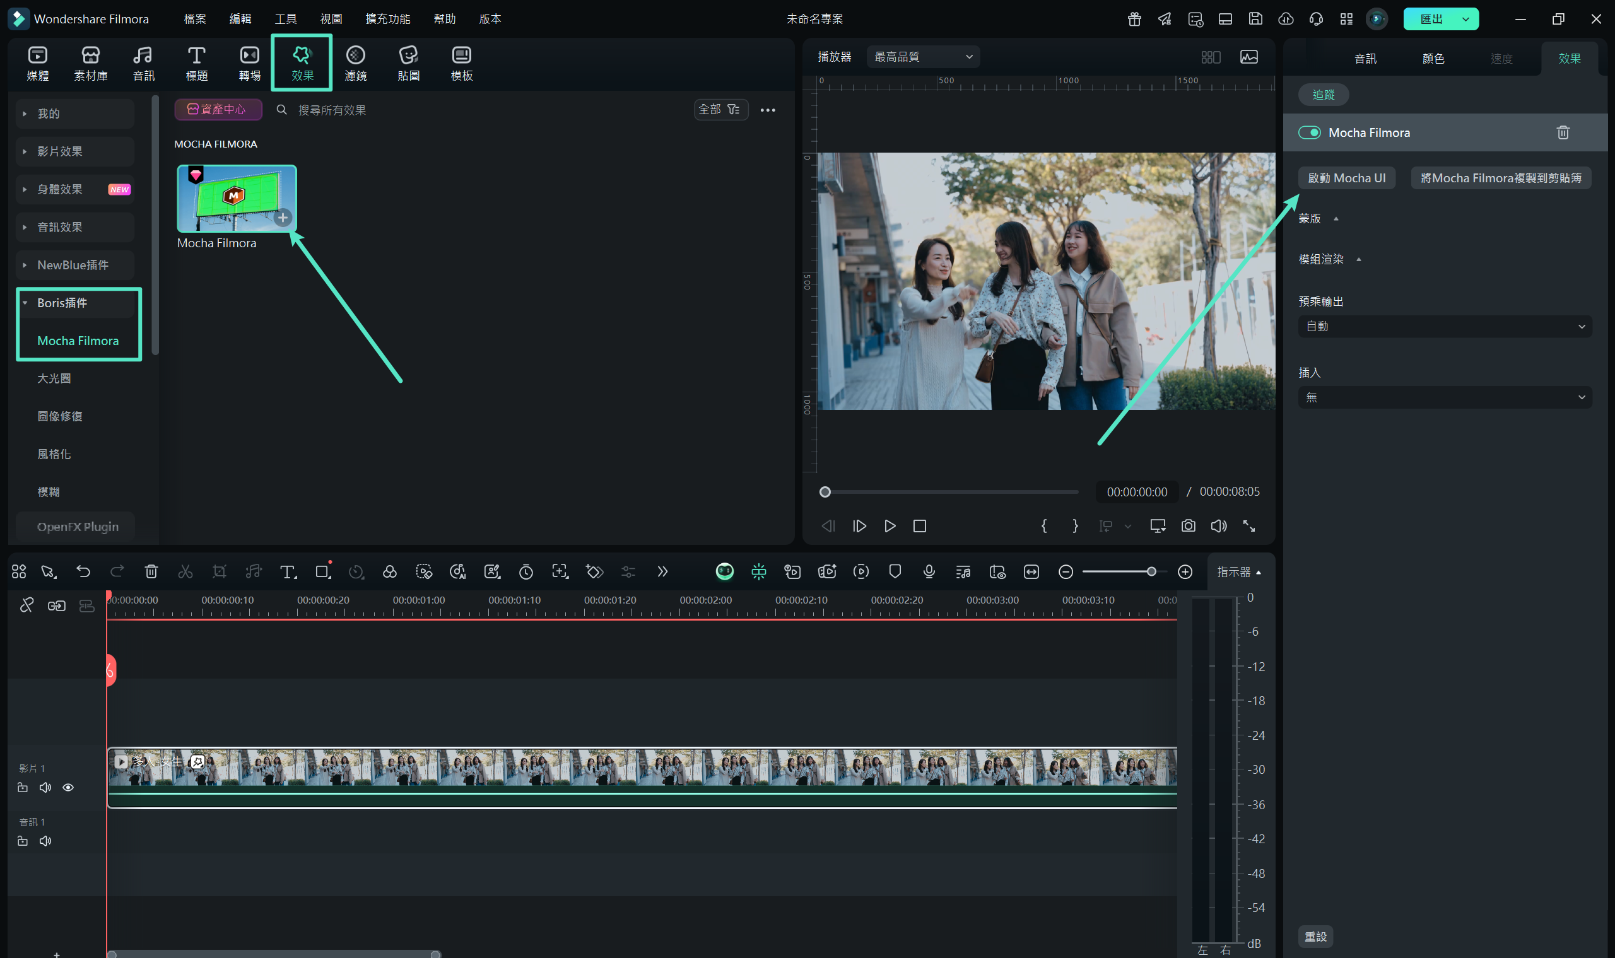Open the 工具 menu
This screenshot has width=1615, height=958.
285,19
